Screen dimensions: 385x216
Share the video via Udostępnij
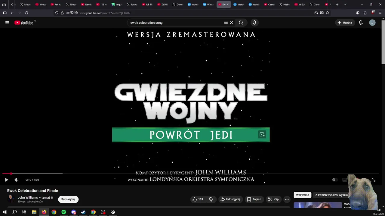(230, 199)
